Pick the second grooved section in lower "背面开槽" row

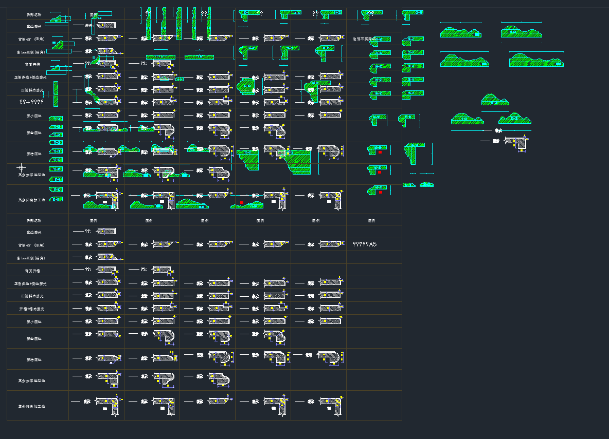click(x=162, y=270)
